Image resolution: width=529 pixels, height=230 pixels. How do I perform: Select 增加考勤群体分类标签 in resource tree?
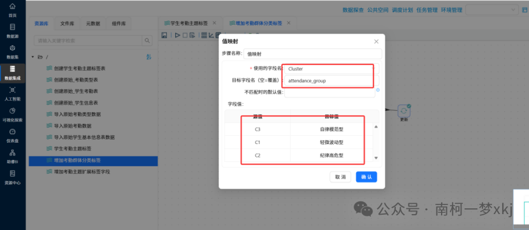[93, 161]
